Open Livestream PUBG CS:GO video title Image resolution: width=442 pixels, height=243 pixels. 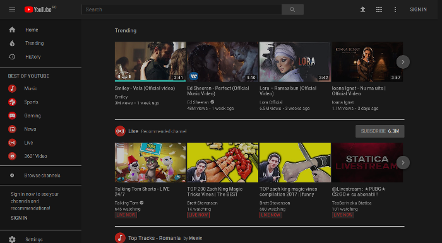point(359,191)
